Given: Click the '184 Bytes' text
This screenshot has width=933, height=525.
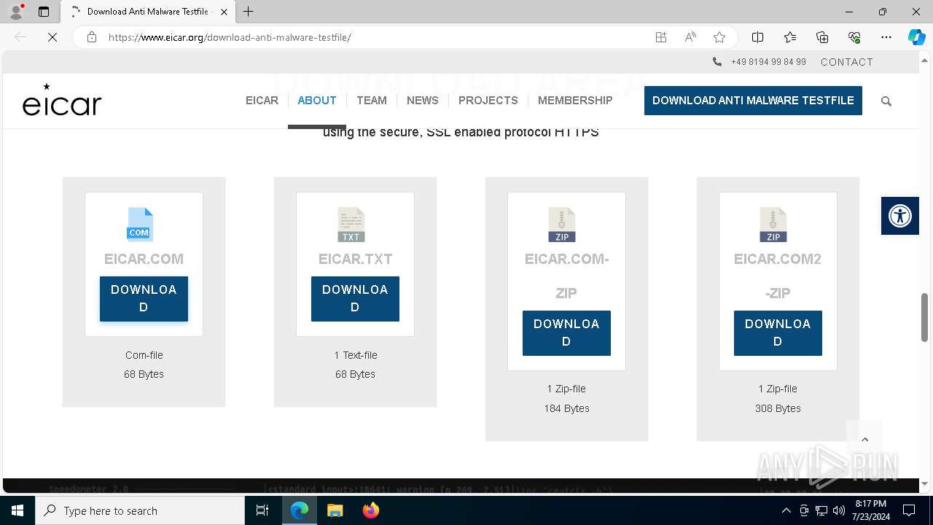Looking at the screenshot, I should click(x=566, y=408).
